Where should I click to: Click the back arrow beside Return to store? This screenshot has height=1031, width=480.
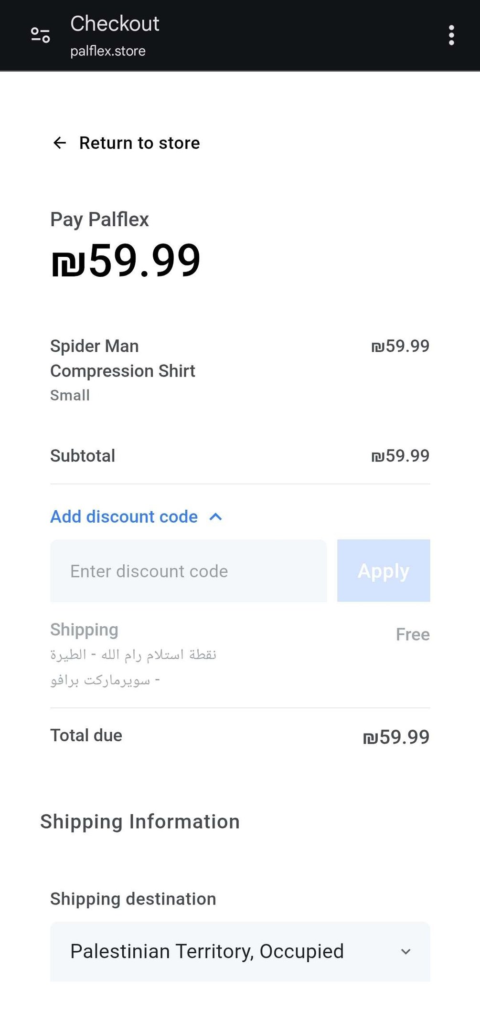click(x=59, y=143)
